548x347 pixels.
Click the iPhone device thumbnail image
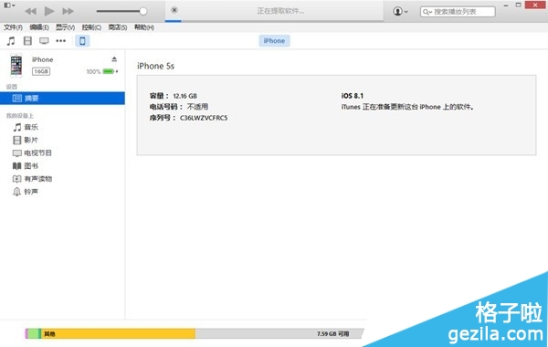pos(16,66)
